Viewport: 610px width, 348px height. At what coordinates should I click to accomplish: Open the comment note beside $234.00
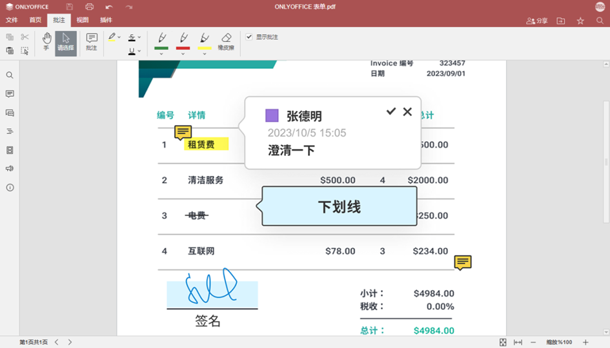tap(463, 262)
